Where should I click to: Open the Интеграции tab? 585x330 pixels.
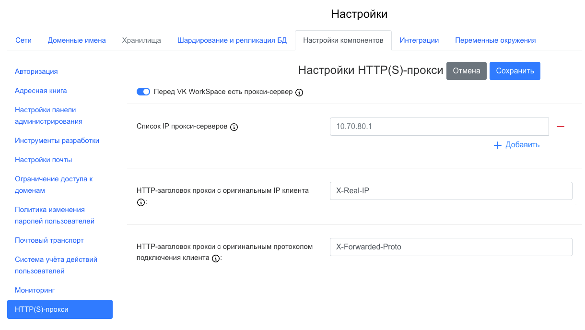click(x=419, y=40)
